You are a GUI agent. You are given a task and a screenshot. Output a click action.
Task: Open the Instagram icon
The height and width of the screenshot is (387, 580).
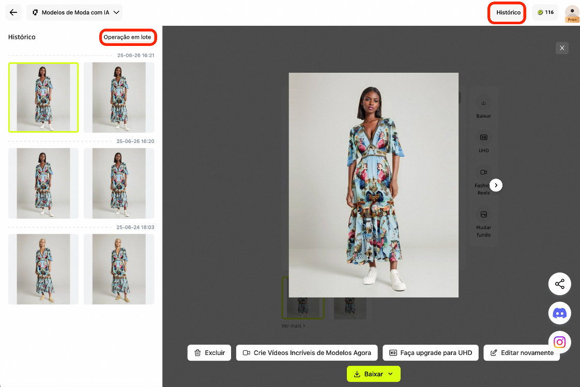coord(559,342)
